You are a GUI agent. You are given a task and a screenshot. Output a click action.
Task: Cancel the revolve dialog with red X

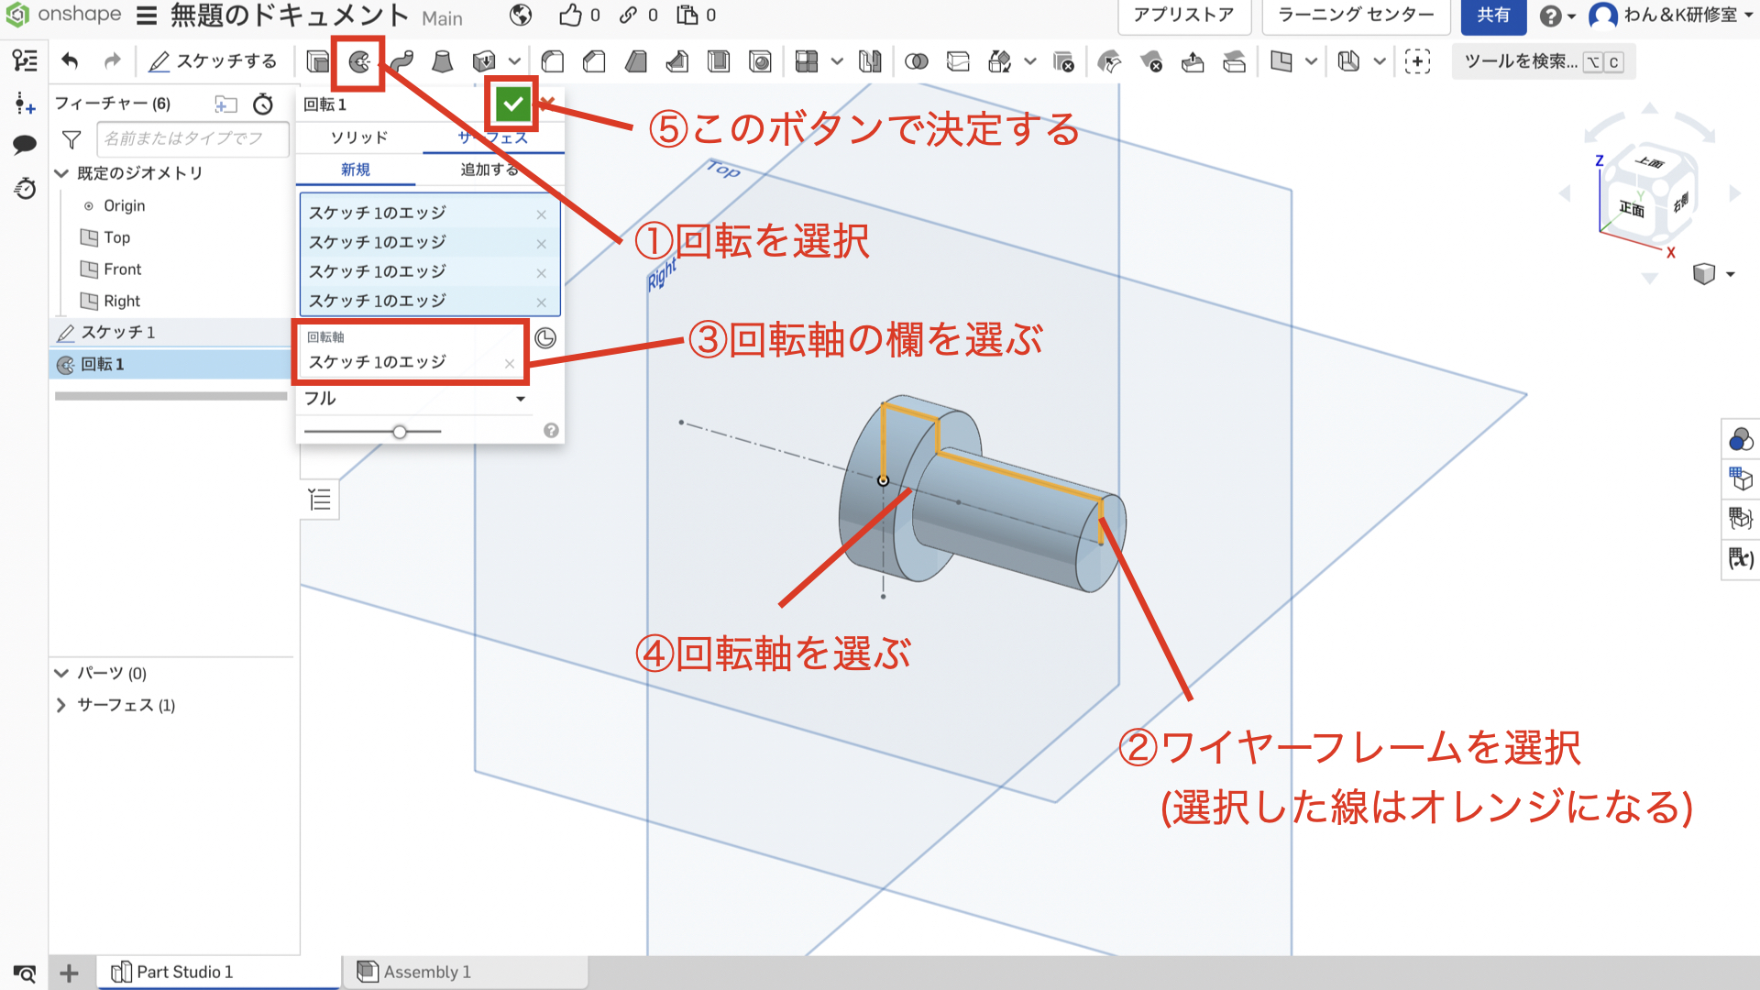tap(547, 104)
